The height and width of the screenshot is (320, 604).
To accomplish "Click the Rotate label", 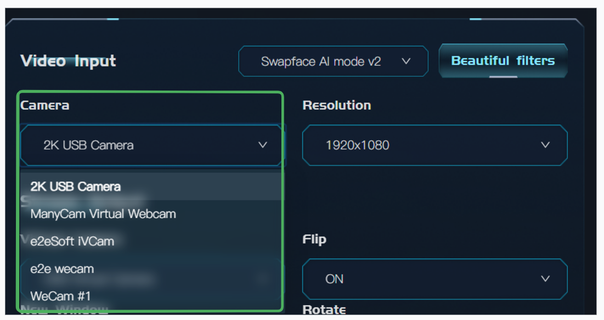I will (x=324, y=309).
